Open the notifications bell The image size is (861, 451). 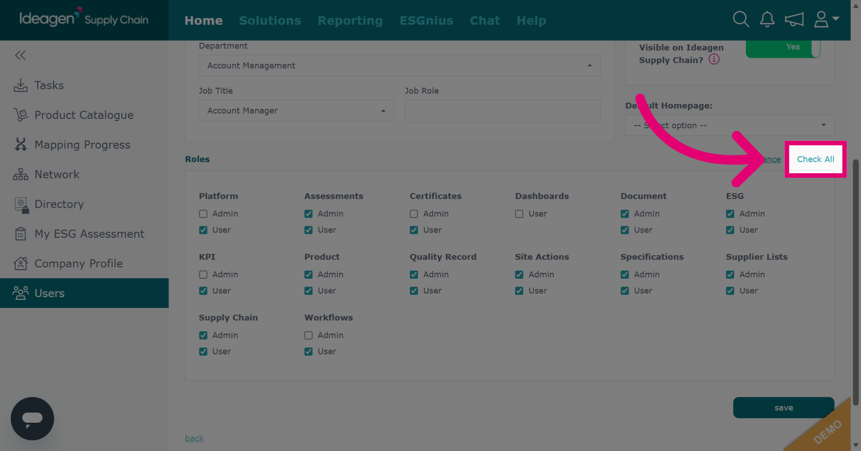click(767, 19)
